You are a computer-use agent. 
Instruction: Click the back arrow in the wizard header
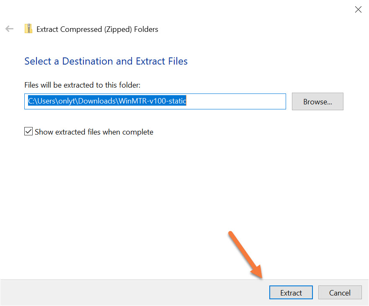[9, 29]
